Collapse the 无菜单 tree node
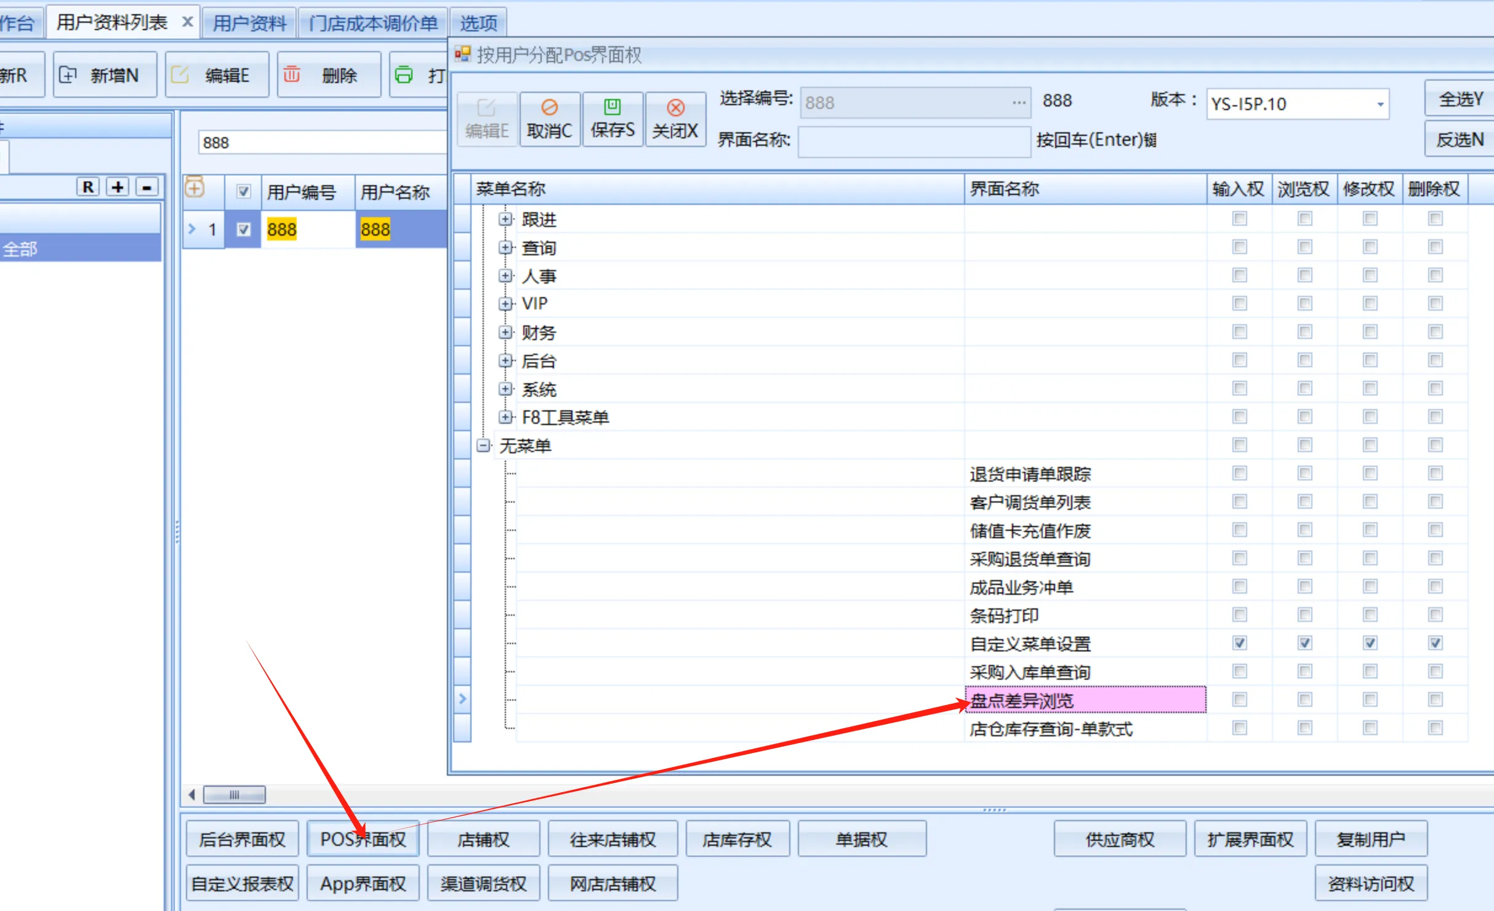The image size is (1494, 911). pos(483,445)
